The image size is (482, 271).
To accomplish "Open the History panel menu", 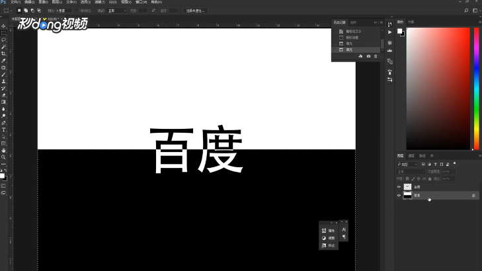I will coord(382,22).
